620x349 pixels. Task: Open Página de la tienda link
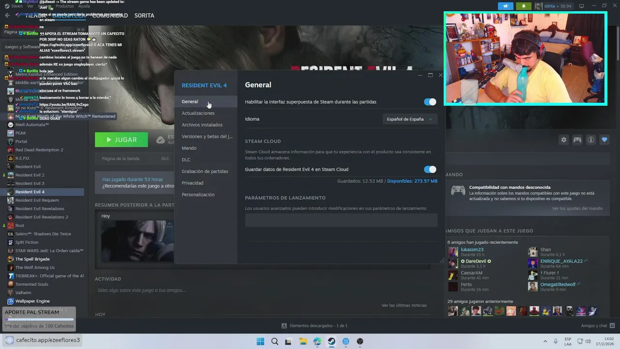point(121,159)
